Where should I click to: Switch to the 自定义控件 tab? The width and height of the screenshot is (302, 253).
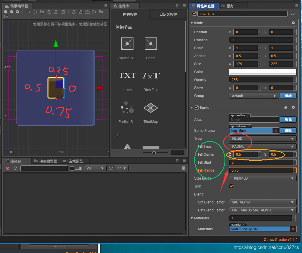point(168,14)
